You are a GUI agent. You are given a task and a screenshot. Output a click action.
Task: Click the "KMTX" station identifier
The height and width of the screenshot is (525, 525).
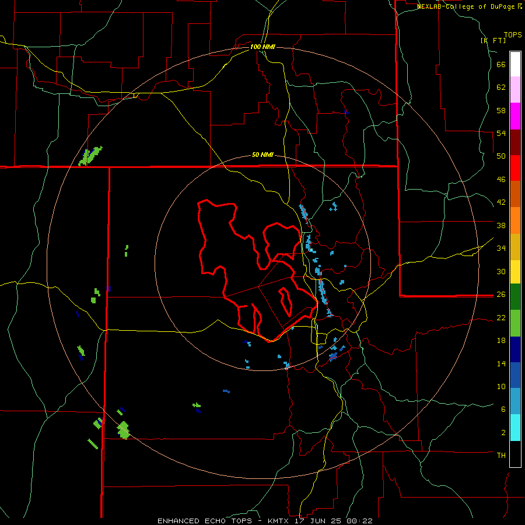click(279, 521)
